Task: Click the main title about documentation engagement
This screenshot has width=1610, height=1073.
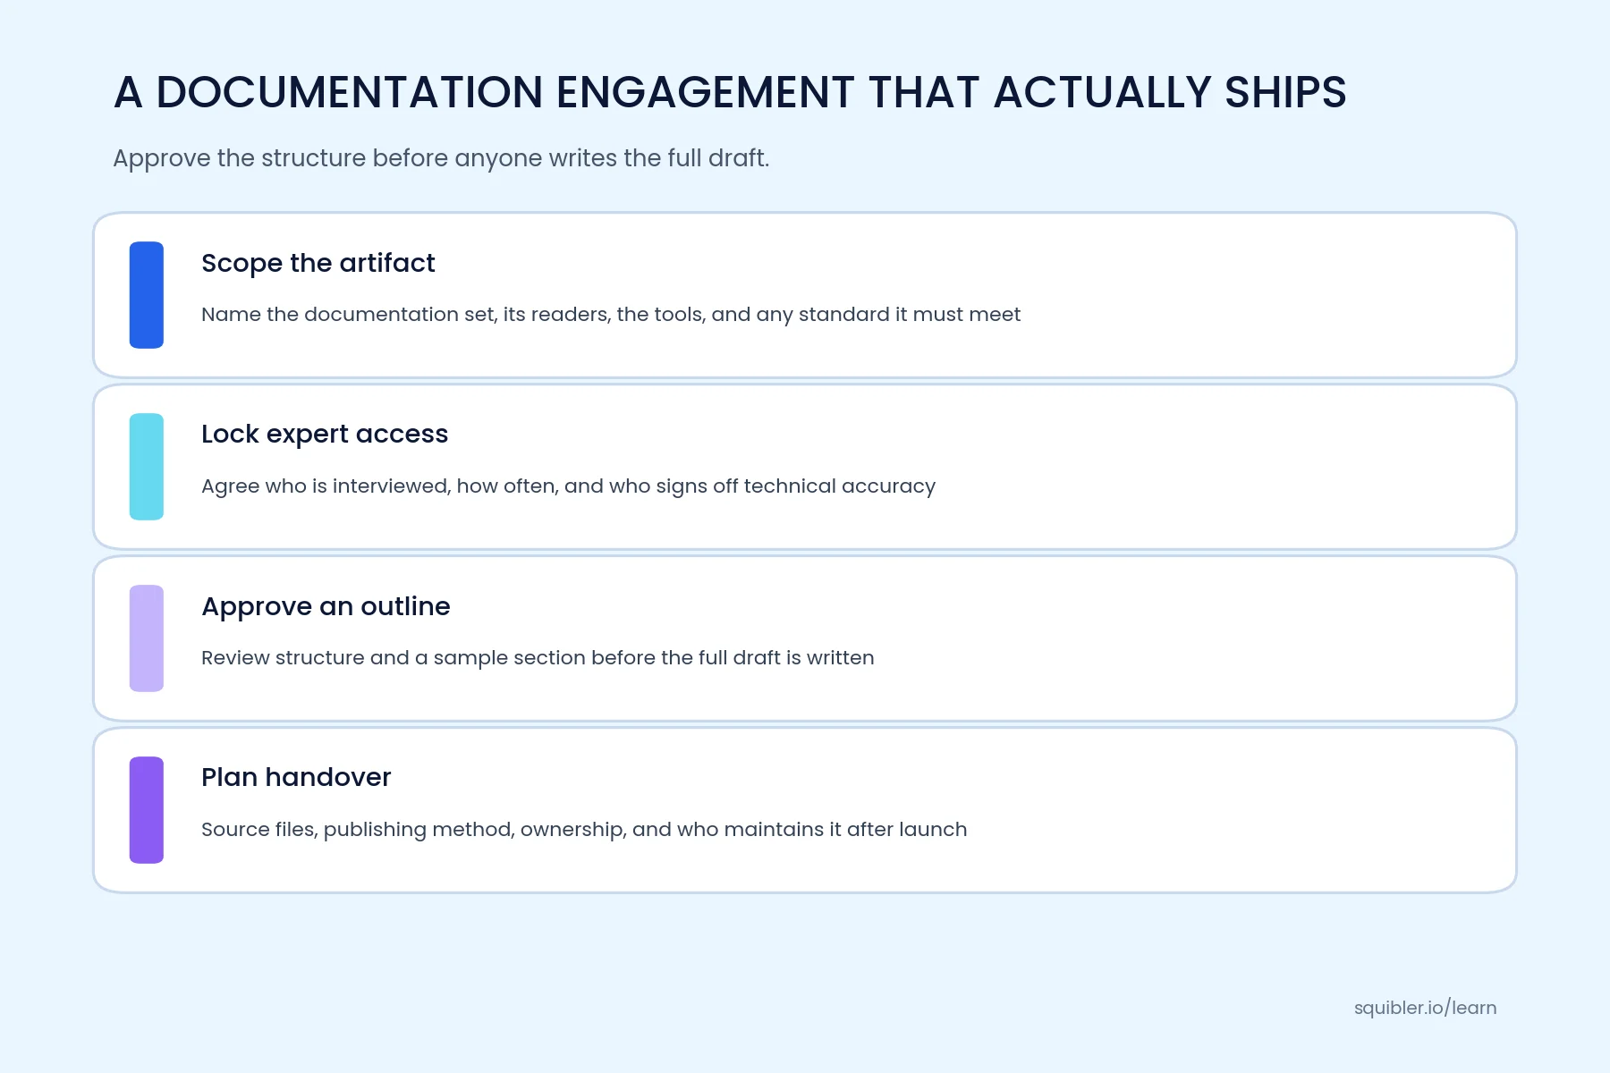Action: (x=730, y=92)
